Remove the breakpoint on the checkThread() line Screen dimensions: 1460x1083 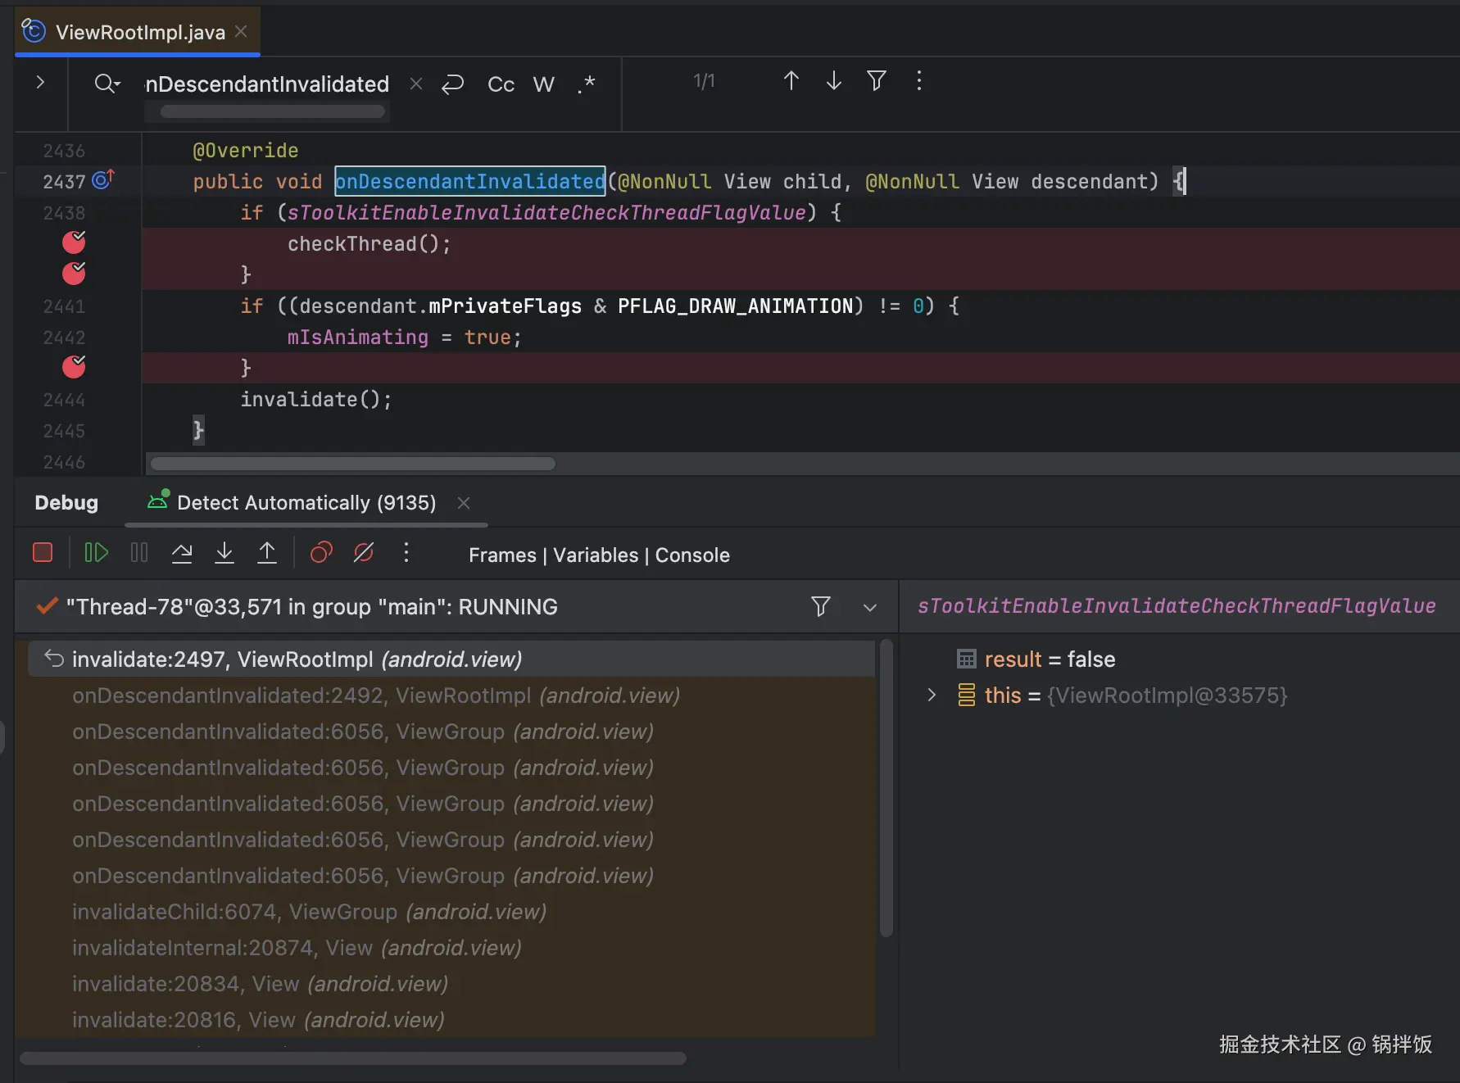74,242
